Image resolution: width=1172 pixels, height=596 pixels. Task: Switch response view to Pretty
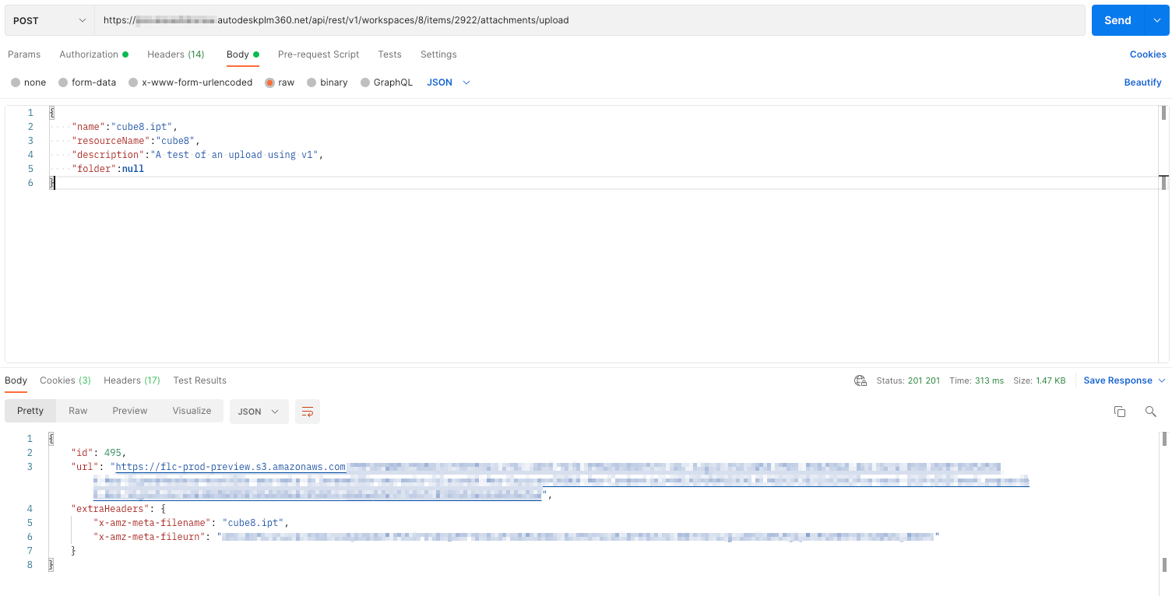tap(30, 411)
